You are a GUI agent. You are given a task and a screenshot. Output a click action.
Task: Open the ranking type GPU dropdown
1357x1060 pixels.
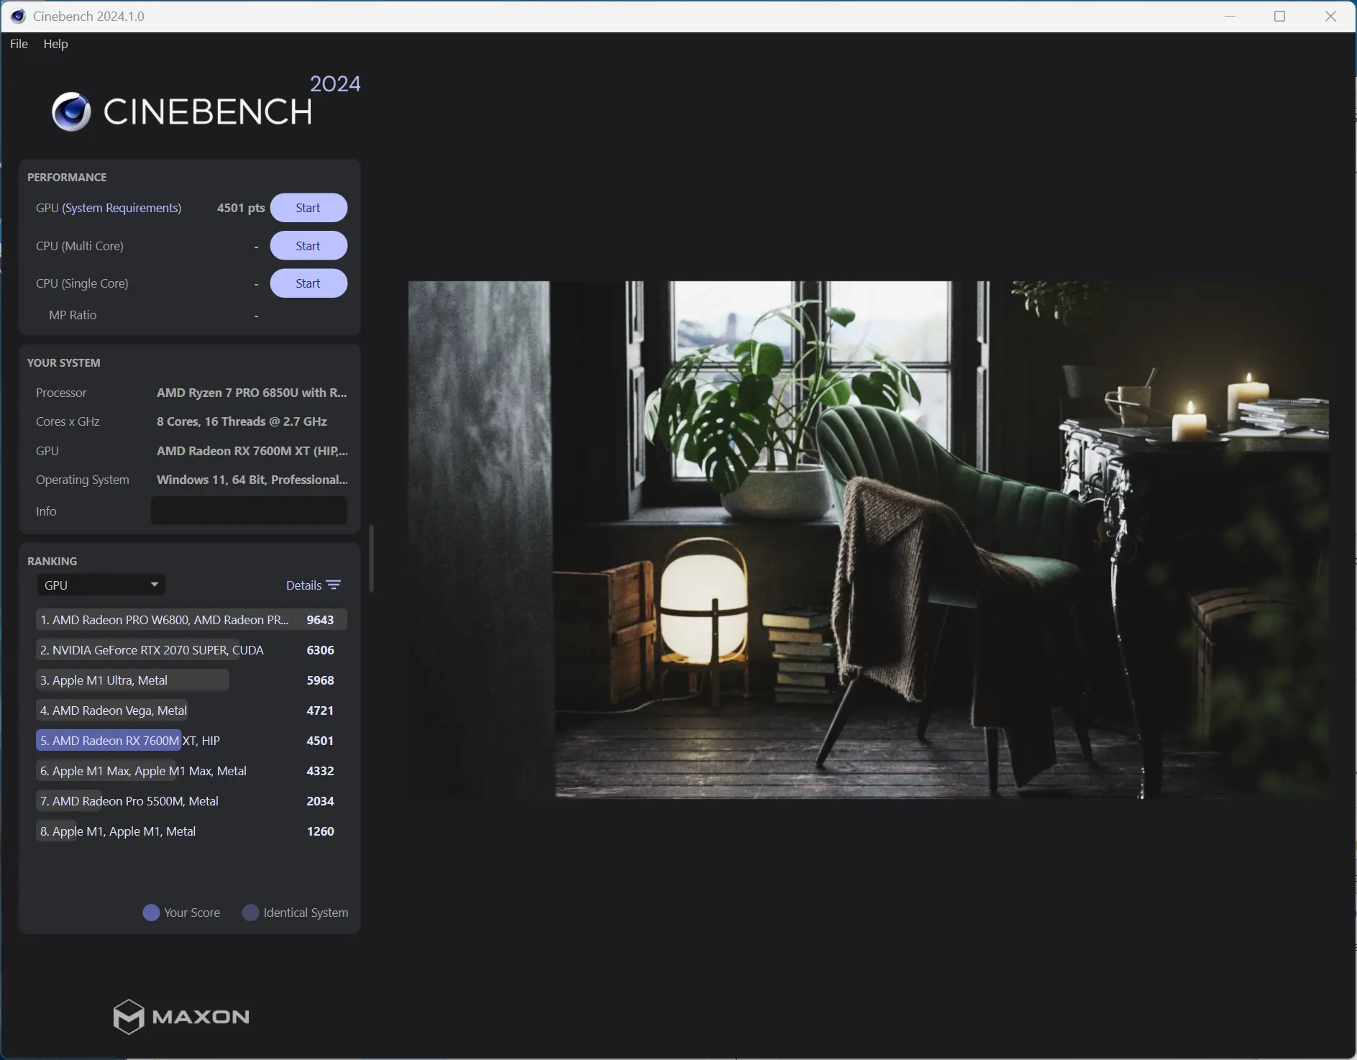click(x=101, y=585)
